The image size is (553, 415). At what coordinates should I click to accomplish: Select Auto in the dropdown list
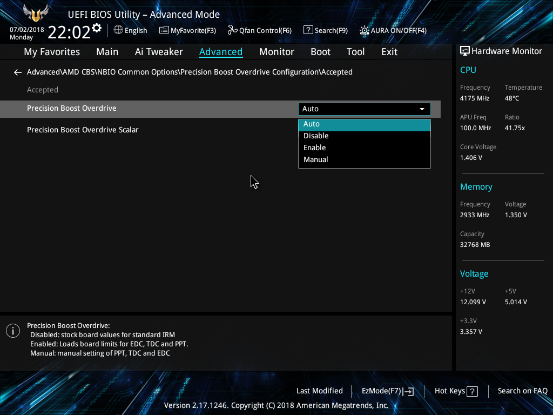click(365, 124)
